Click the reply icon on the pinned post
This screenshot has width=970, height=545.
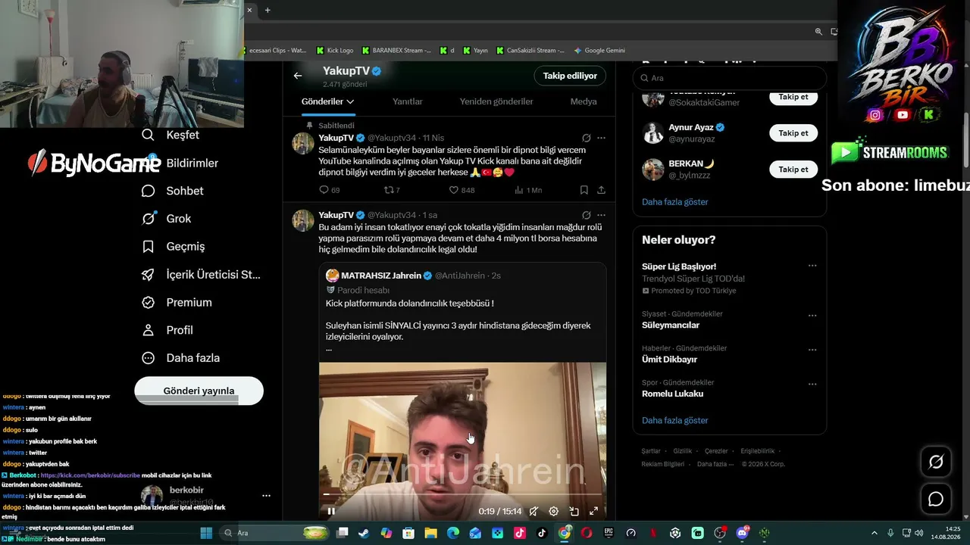[x=325, y=190]
